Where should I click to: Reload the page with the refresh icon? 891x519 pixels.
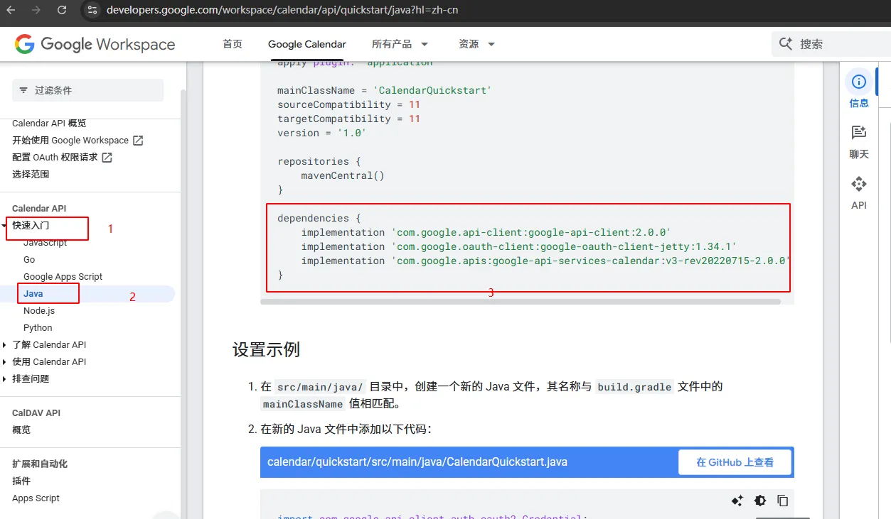pos(62,10)
